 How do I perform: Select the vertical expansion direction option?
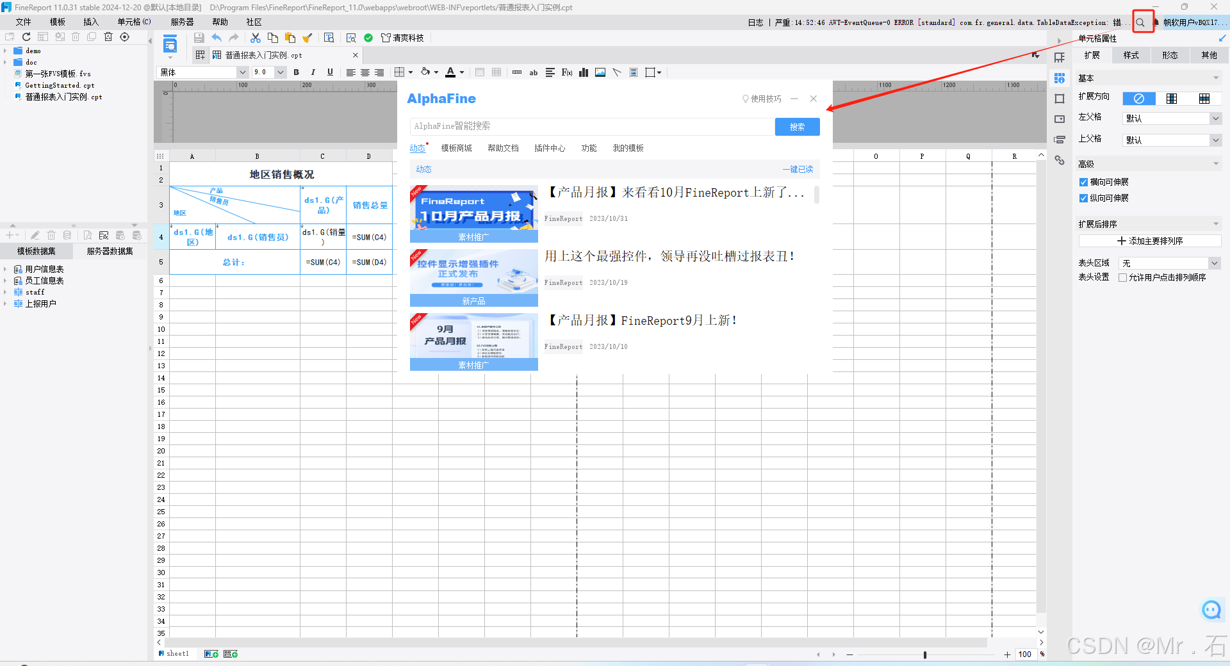[1172, 99]
